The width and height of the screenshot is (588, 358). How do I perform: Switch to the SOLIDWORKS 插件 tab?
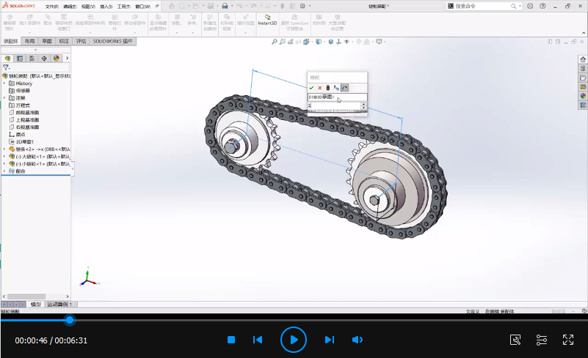(x=113, y=41)
